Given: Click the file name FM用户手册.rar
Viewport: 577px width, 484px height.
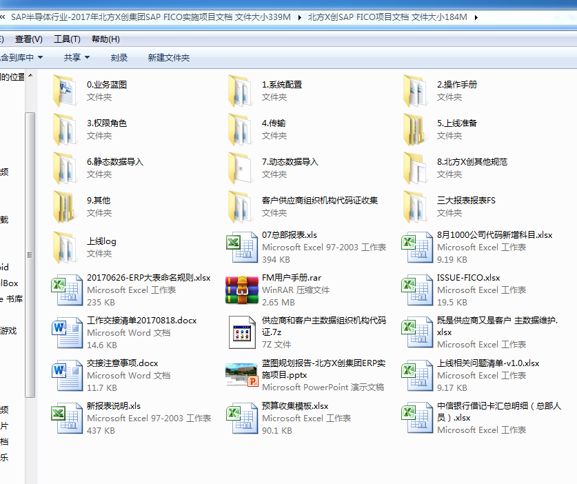Looking at the screenshot, I should tap(292, 278).
